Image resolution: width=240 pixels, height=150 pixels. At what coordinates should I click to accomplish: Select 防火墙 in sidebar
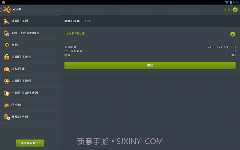point(30,105)
